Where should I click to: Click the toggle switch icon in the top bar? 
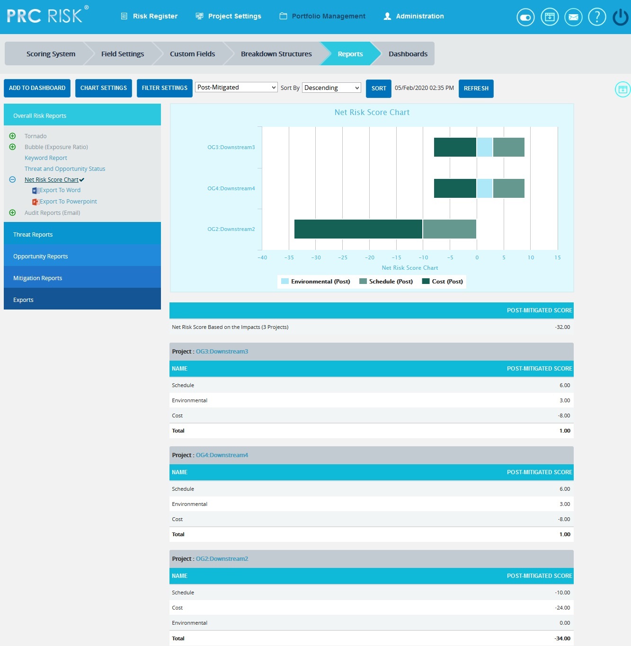click(525, 17)
